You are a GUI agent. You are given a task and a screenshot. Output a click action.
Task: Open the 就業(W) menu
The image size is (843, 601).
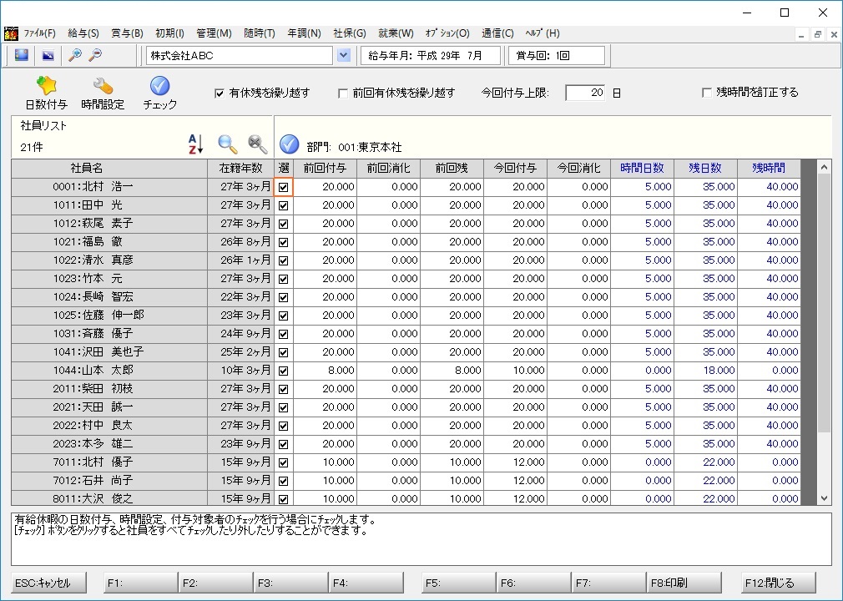tap(396, 33)
